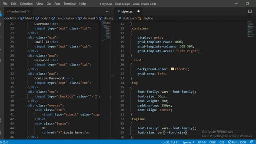Click 'text-align: center;' in style.css

pos(155,110)
